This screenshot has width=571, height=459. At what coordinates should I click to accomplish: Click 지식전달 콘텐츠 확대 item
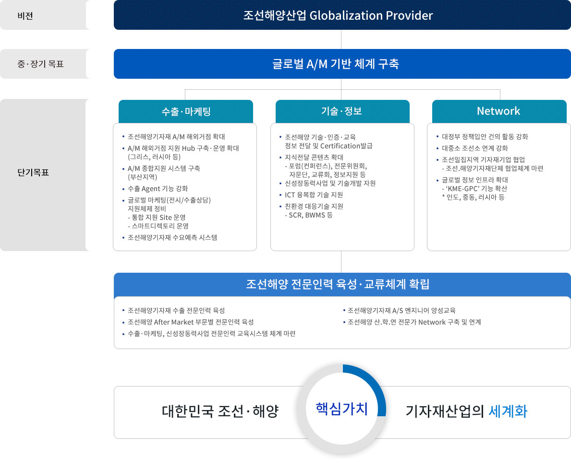tap(314, 157)
